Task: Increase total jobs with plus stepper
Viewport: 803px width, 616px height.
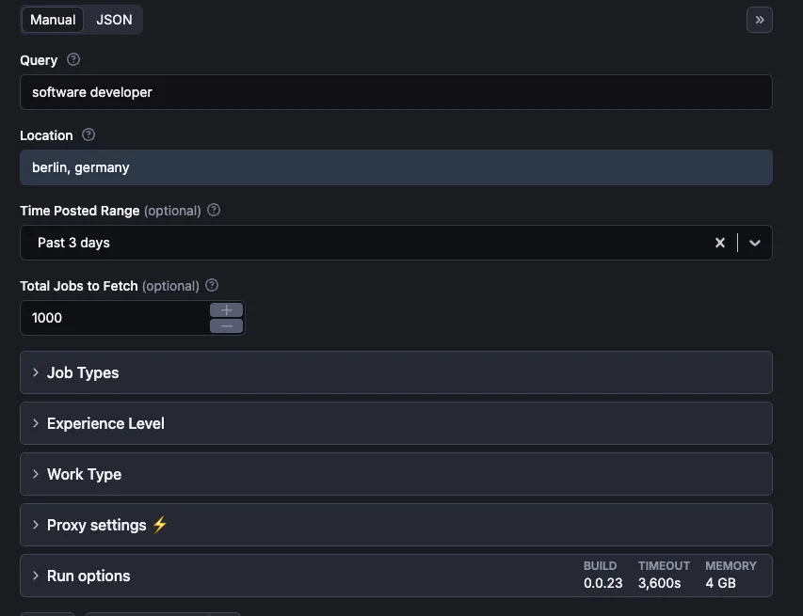Action: (226, 310)
